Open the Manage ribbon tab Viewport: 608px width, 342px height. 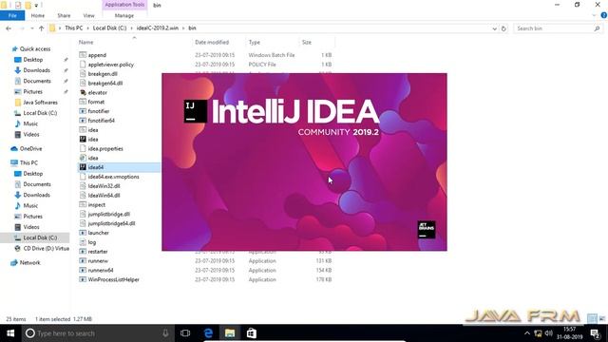click(124, 15)
